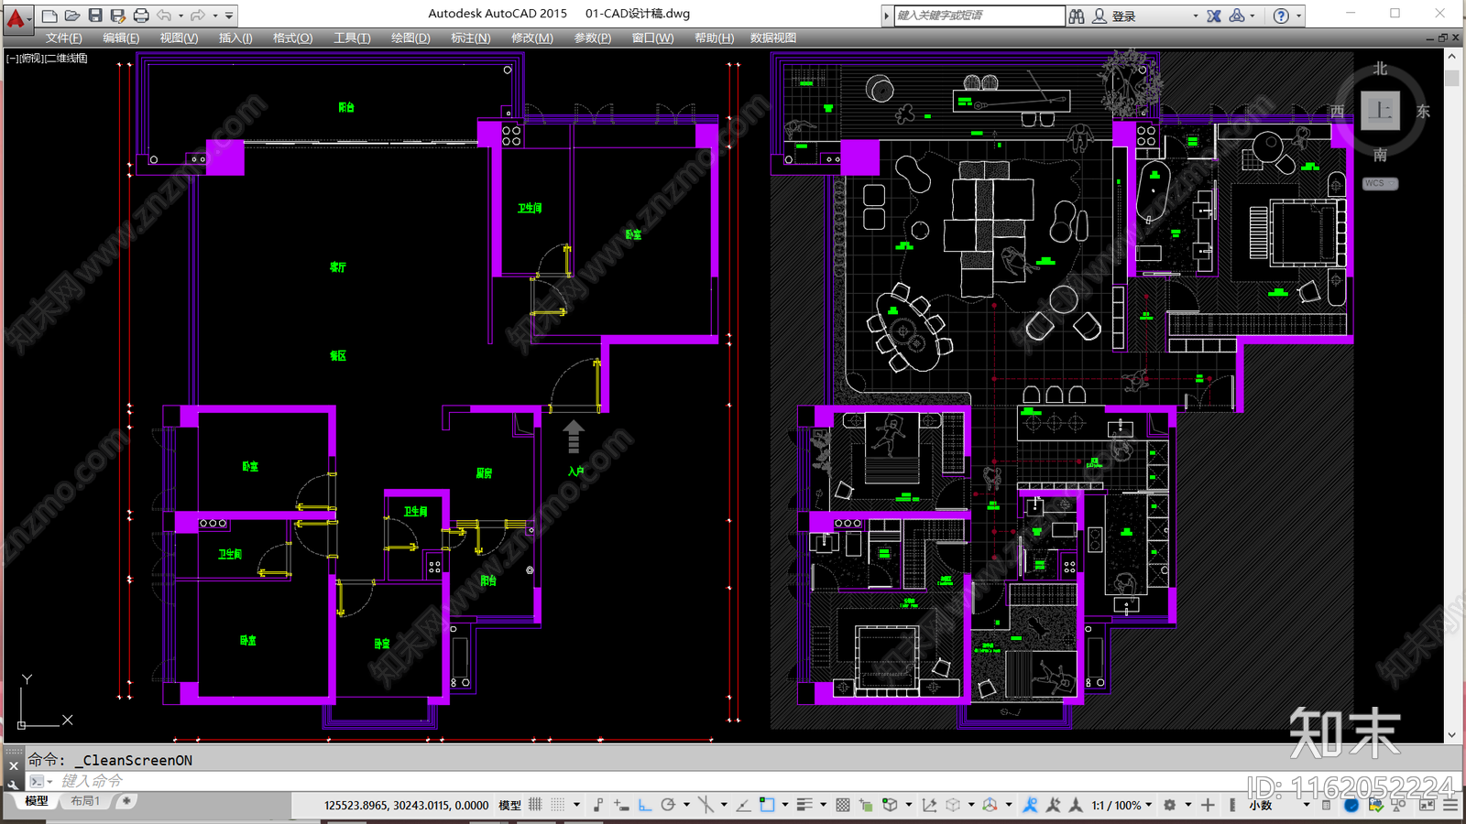Expand the quick access toolbar customize menu

229,16
